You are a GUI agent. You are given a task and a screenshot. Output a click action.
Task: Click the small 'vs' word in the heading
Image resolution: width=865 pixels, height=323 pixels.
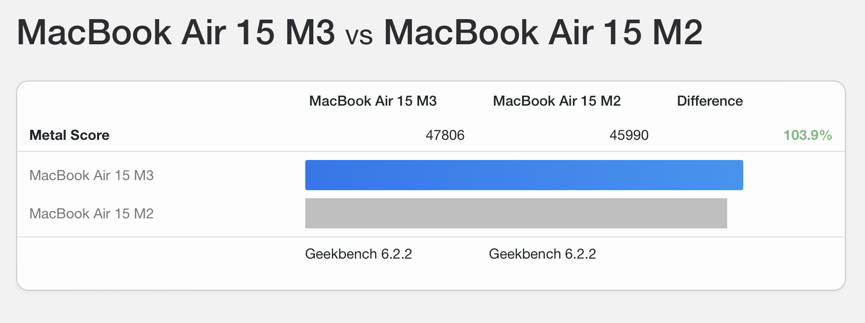click(x=359, y=36)
